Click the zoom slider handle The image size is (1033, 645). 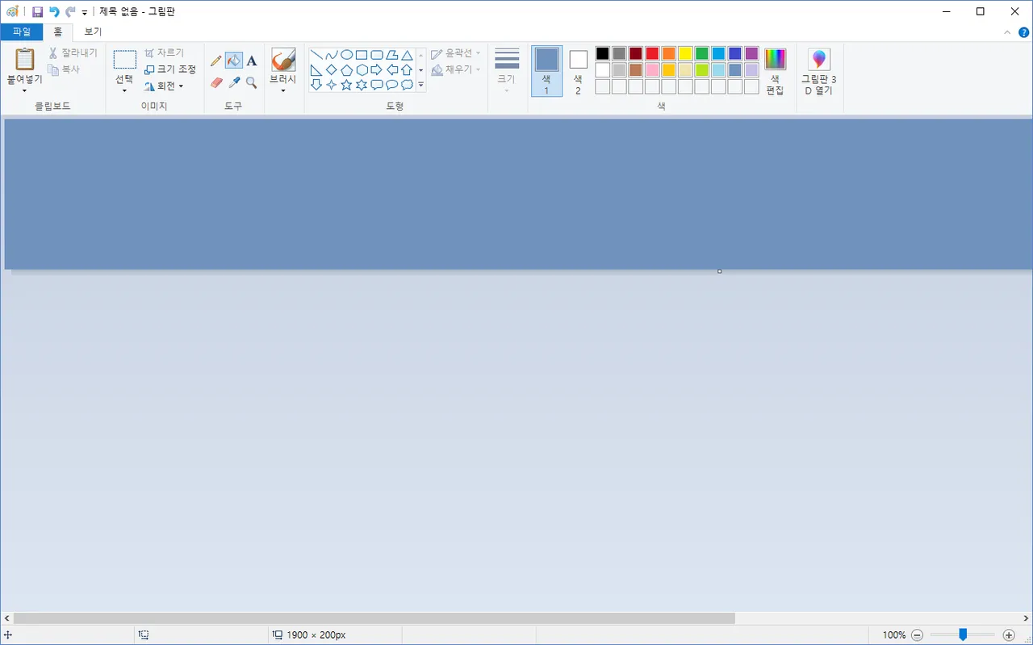(x=963, y=635)
